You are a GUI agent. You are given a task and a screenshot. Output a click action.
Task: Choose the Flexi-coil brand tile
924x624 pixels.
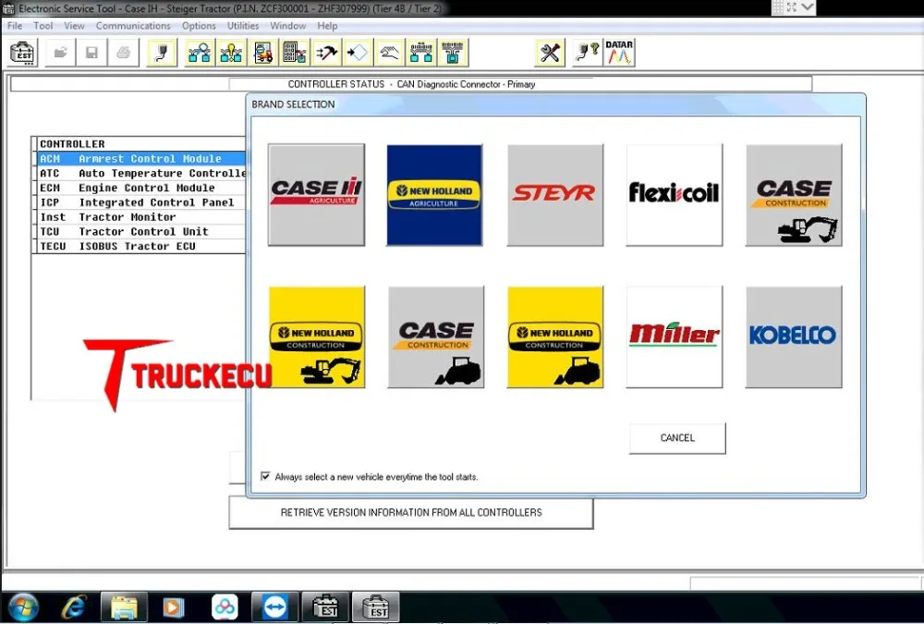pyautogui.click(x=675, y=195)
